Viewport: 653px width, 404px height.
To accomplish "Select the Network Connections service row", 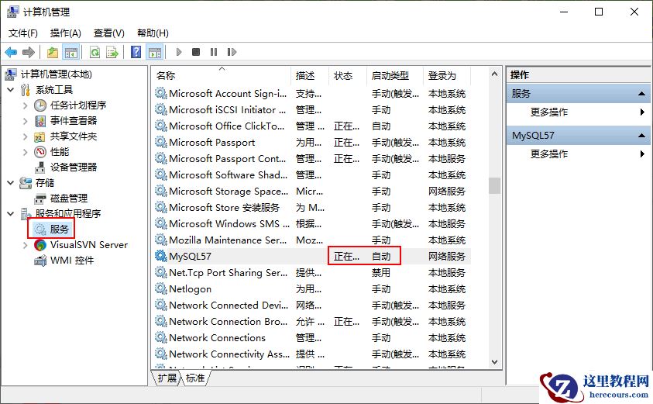I will [x=312, y=337].
